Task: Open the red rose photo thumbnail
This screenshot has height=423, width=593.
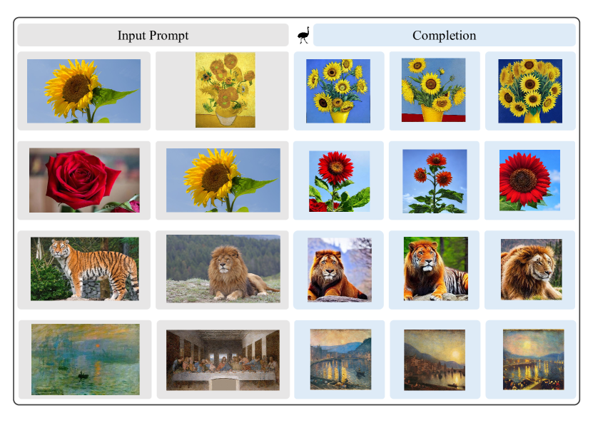Action: [x=84, y=180]
